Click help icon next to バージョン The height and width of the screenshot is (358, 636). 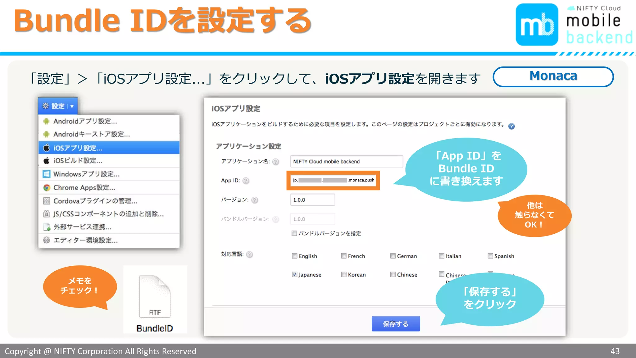click(x=255, y=200)
